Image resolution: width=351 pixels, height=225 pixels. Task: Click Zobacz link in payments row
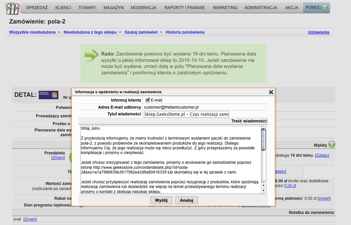(x=323, y=155)
